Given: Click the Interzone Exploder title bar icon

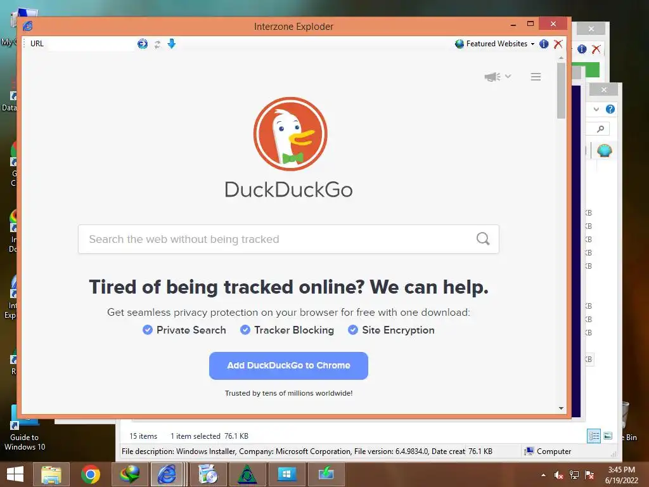Looking at the screenshot, I should point(28,26).
